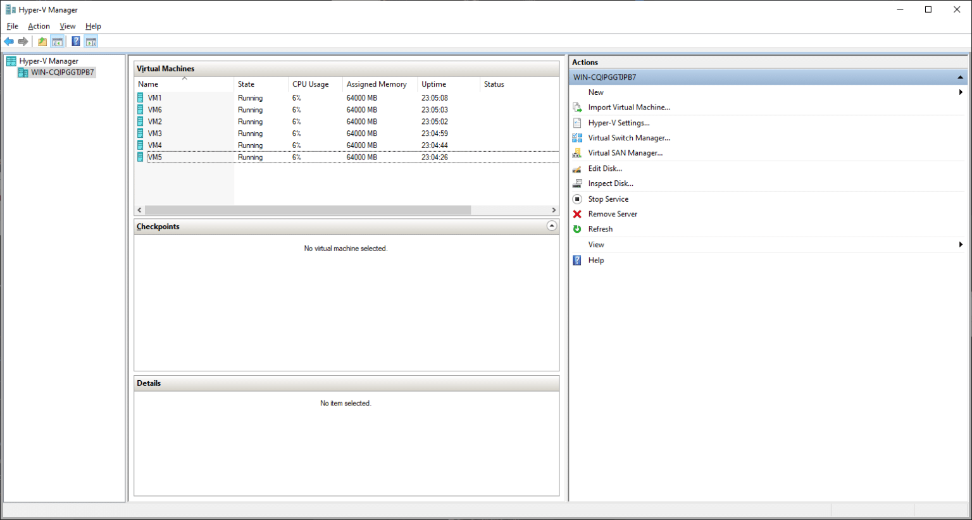Open the File menu
Viewport: 972px width, 520px height.
pos(13,26)
